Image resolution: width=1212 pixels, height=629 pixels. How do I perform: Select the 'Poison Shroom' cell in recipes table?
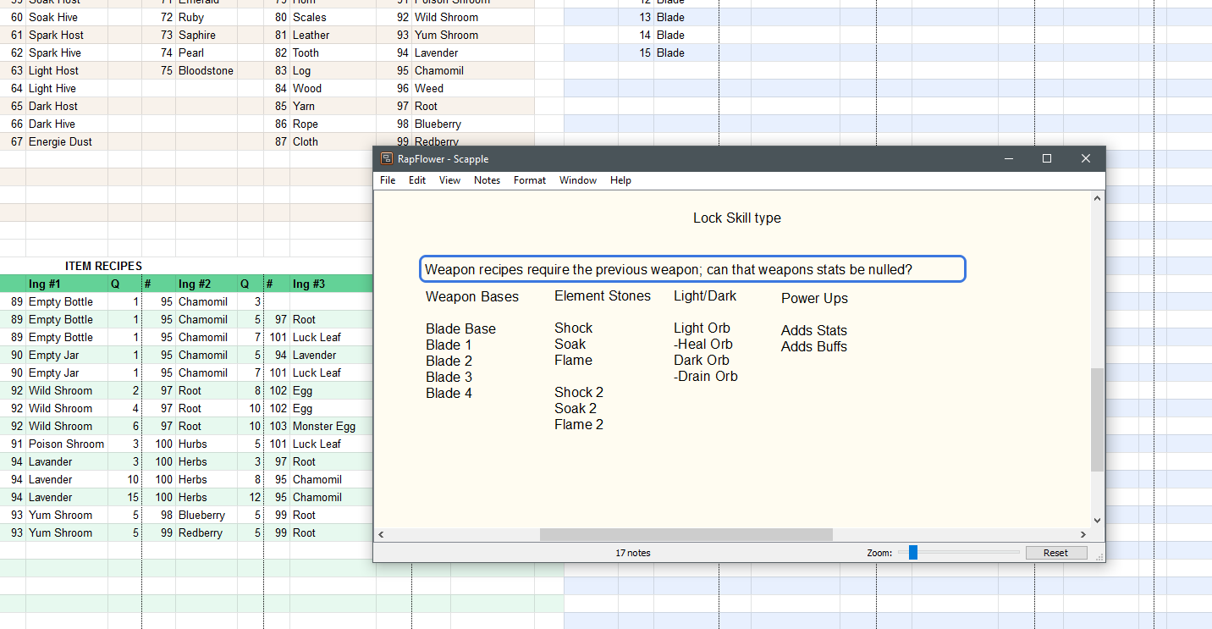[x=67, y=444]
